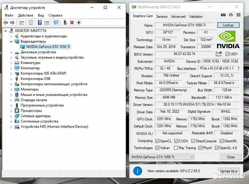Click the blue help question mark icon
249x184 pixels.
40,22
